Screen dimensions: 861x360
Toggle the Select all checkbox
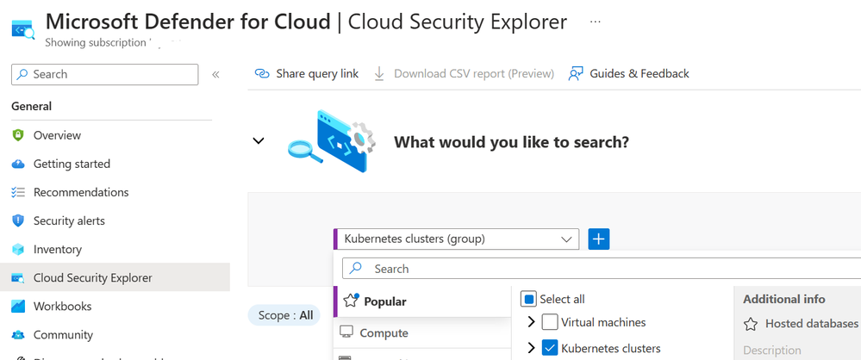tap(527, 299)
